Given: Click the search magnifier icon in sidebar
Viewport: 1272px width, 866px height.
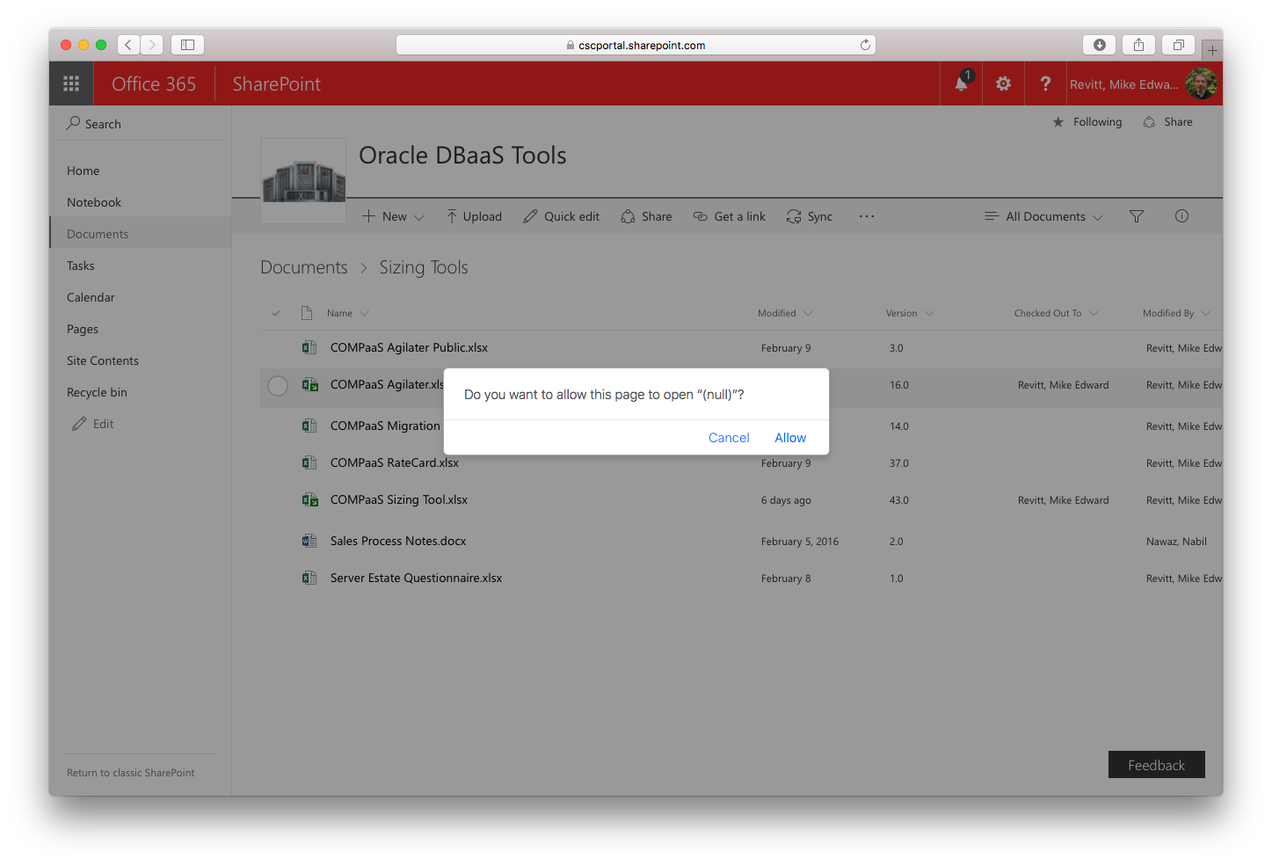Looking at the screenshot, I should click(x=73, y=124).
